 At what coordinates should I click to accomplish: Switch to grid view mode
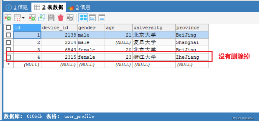83,18
